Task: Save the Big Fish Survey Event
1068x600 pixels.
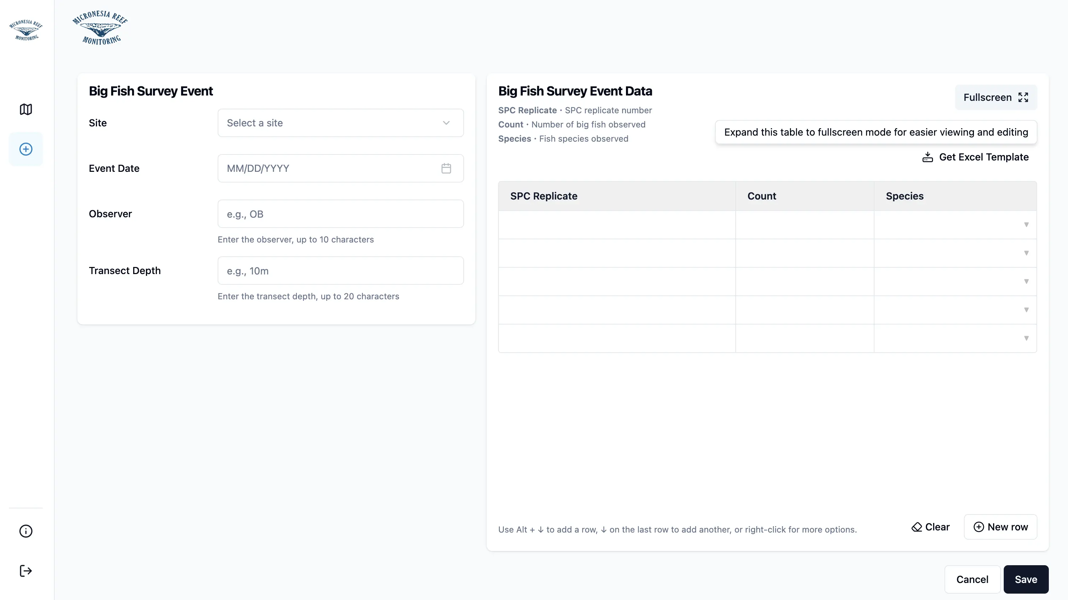Action: click(1026, 579)
